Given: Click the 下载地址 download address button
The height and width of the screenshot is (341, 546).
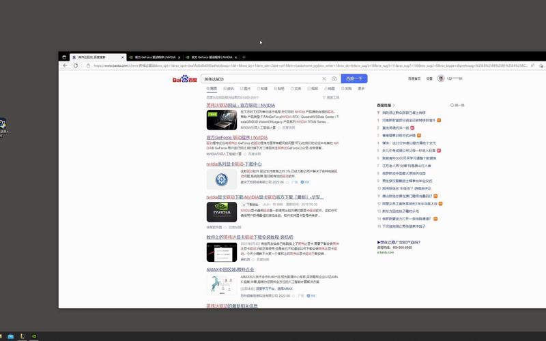Looking at the screenshot, I should point(250,204).
